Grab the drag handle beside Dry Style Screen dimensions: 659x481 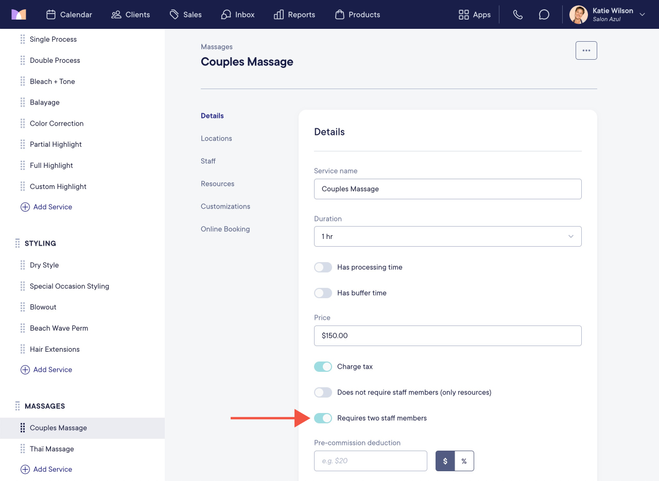click(x=23, y=265)
